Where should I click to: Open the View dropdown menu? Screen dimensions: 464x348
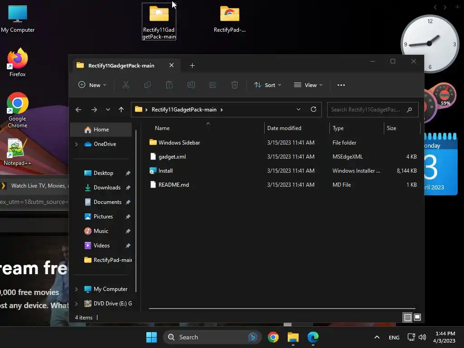click(308, 85)
